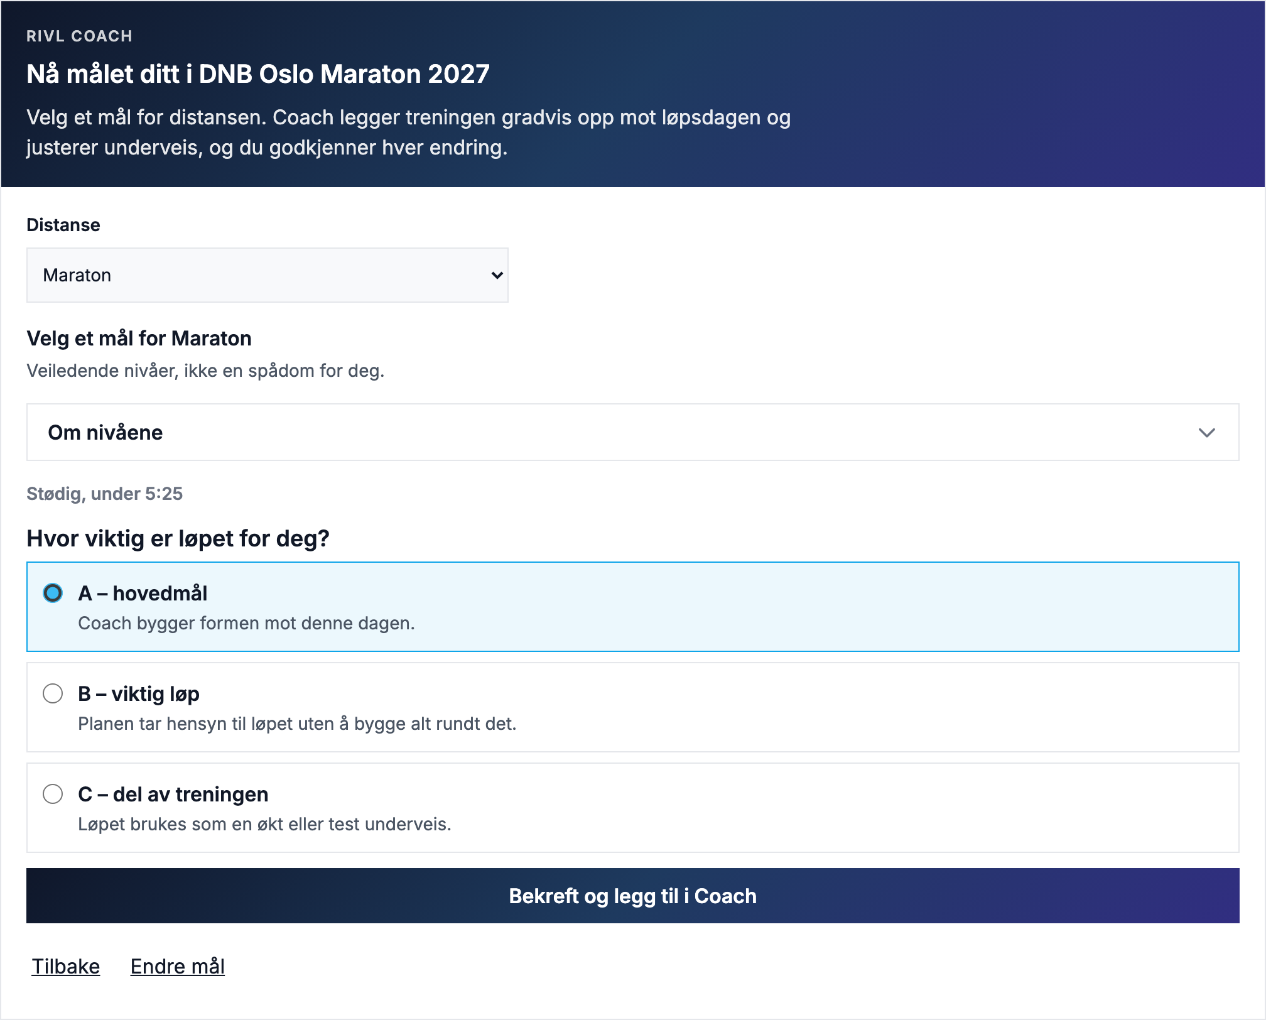Click 'Bekreft og legg til i Coach' button
The width and height of the screenshot is (1266, 1020).
coord(632,896)
